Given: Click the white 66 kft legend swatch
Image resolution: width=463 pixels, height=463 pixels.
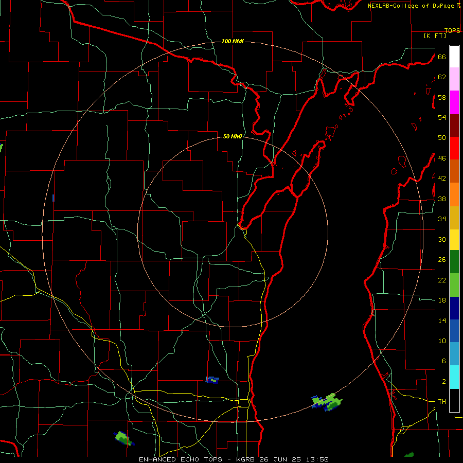Looking at the screenshot, I should 454,57.
